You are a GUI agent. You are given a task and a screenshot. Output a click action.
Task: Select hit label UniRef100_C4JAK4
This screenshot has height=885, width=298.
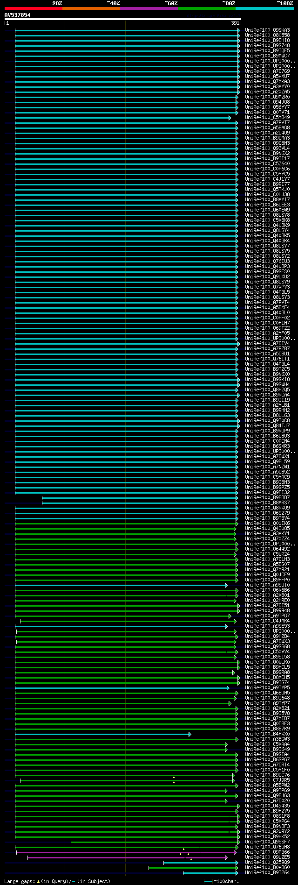click(267, 621)
